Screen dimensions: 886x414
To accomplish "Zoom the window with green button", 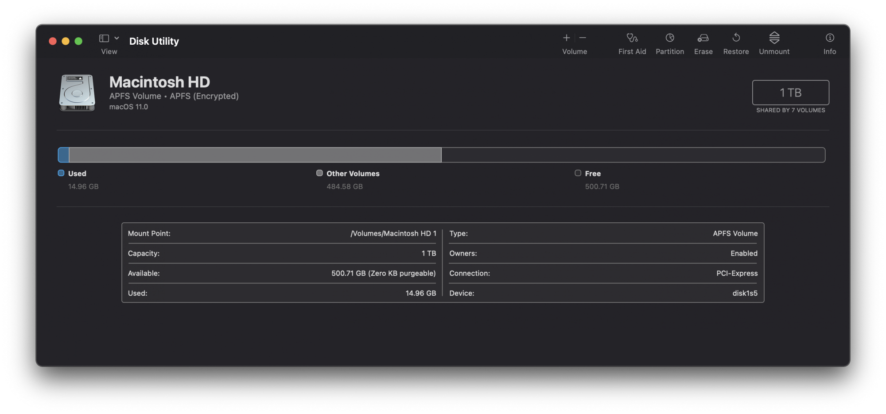I will [78, 41].
